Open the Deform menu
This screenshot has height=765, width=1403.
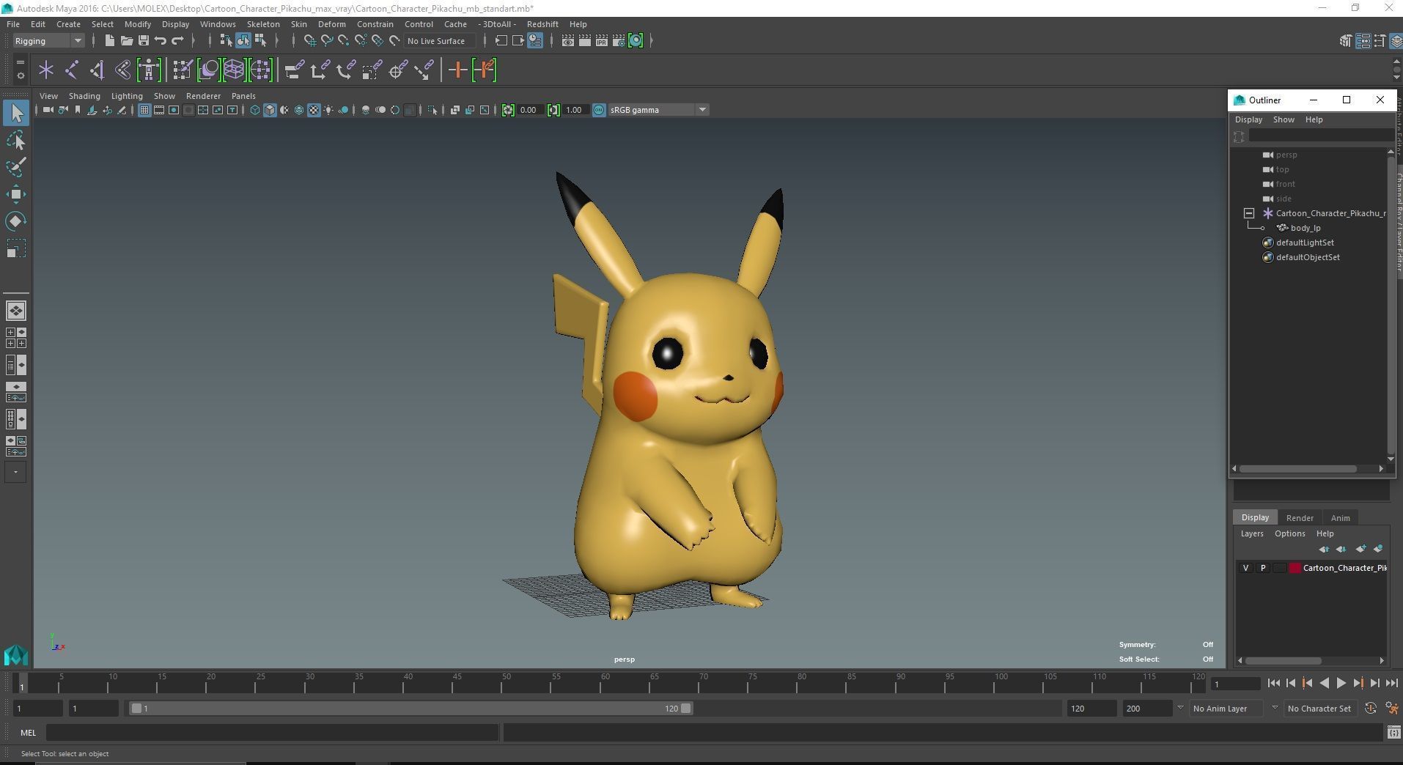click(x=331, y=24)
